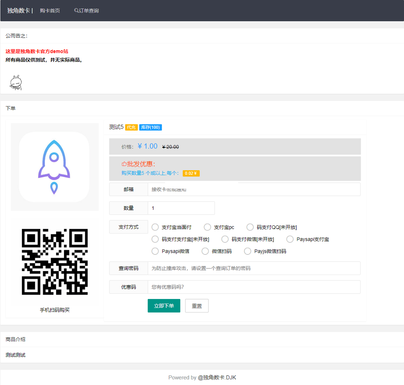The height and width of the screenshot is (385, 404).
Task: Open the 购卡首页 menu item
Action: point(50,11)
